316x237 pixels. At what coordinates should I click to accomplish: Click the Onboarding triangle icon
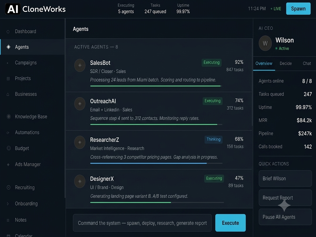click(8, 204)
